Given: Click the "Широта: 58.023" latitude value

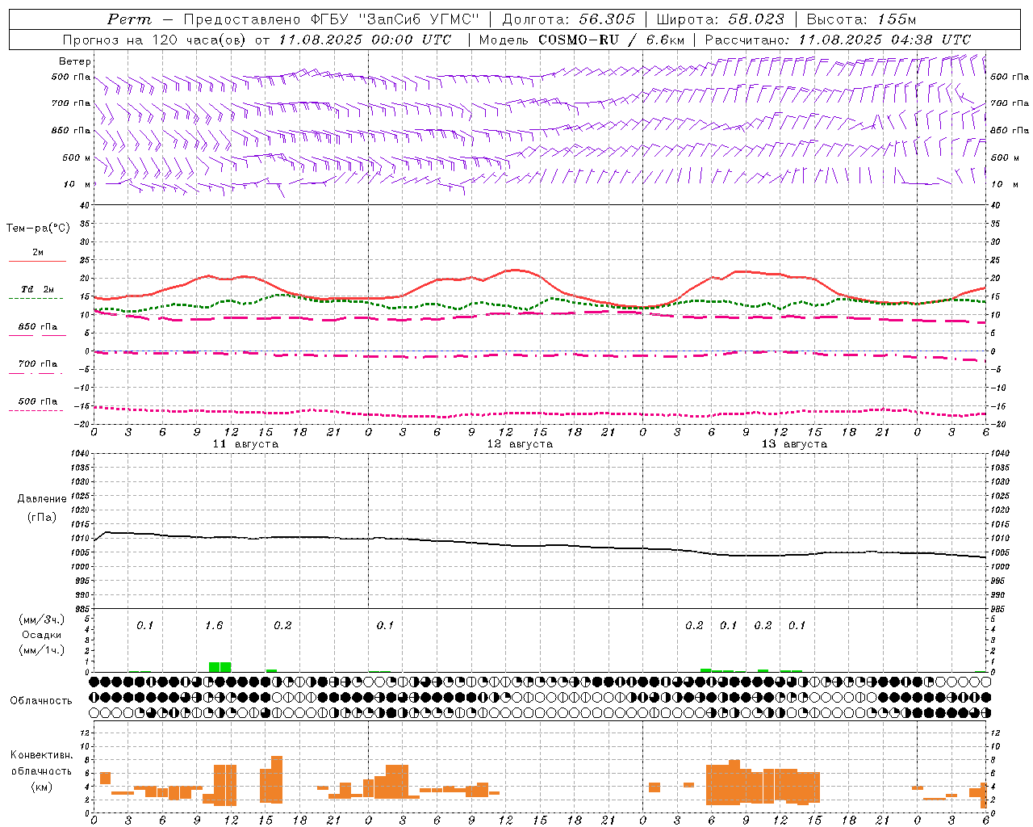Looking at the screenshot, I should (720, 19).
